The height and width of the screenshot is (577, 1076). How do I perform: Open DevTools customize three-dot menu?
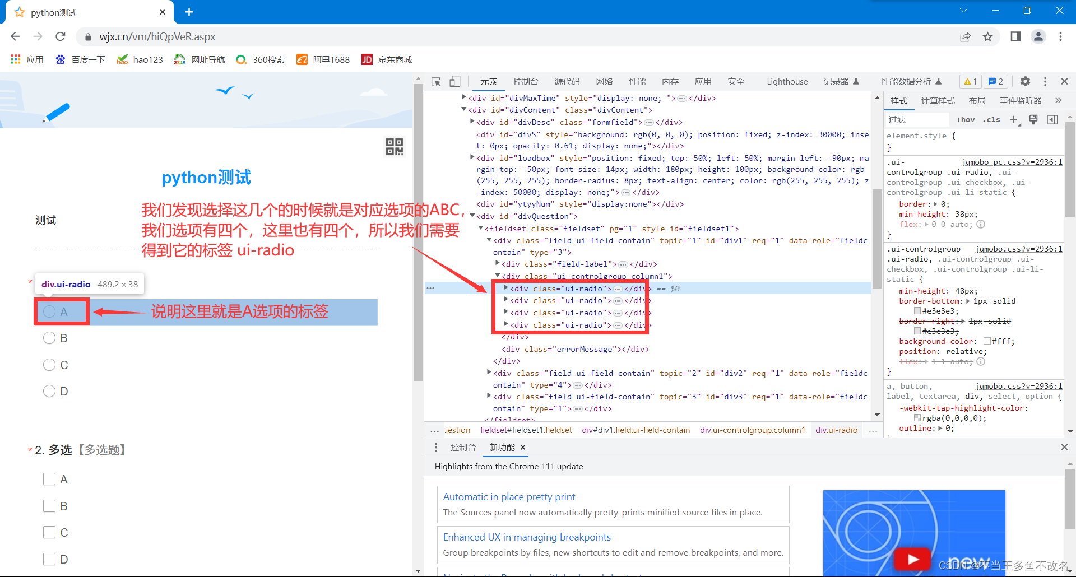(x=1045, y=82)
